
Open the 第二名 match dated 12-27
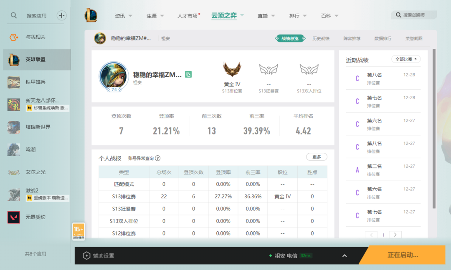[383, 170]
